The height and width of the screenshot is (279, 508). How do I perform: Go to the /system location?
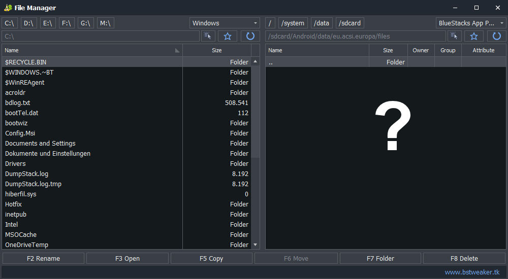click(293, 23)
